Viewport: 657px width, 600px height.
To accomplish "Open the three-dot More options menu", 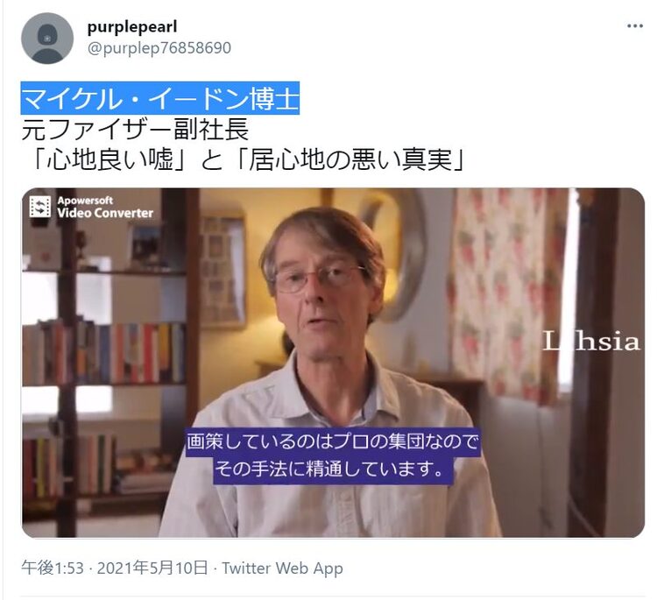I will click(635, 26).
